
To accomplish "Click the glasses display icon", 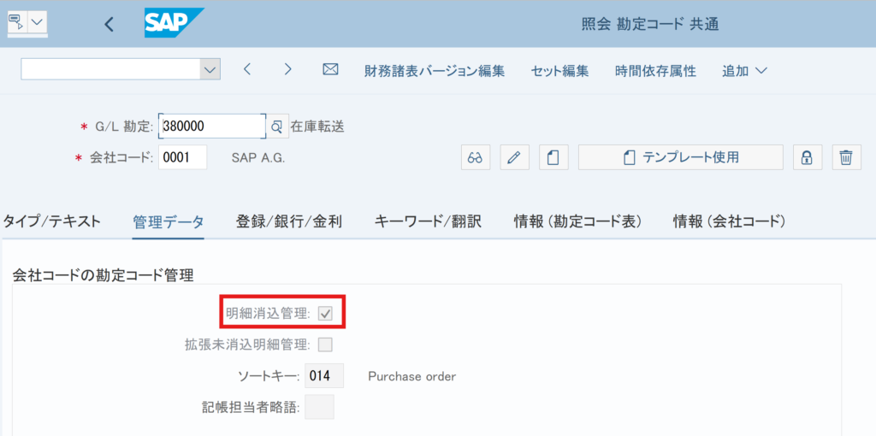I will [476, 157].
